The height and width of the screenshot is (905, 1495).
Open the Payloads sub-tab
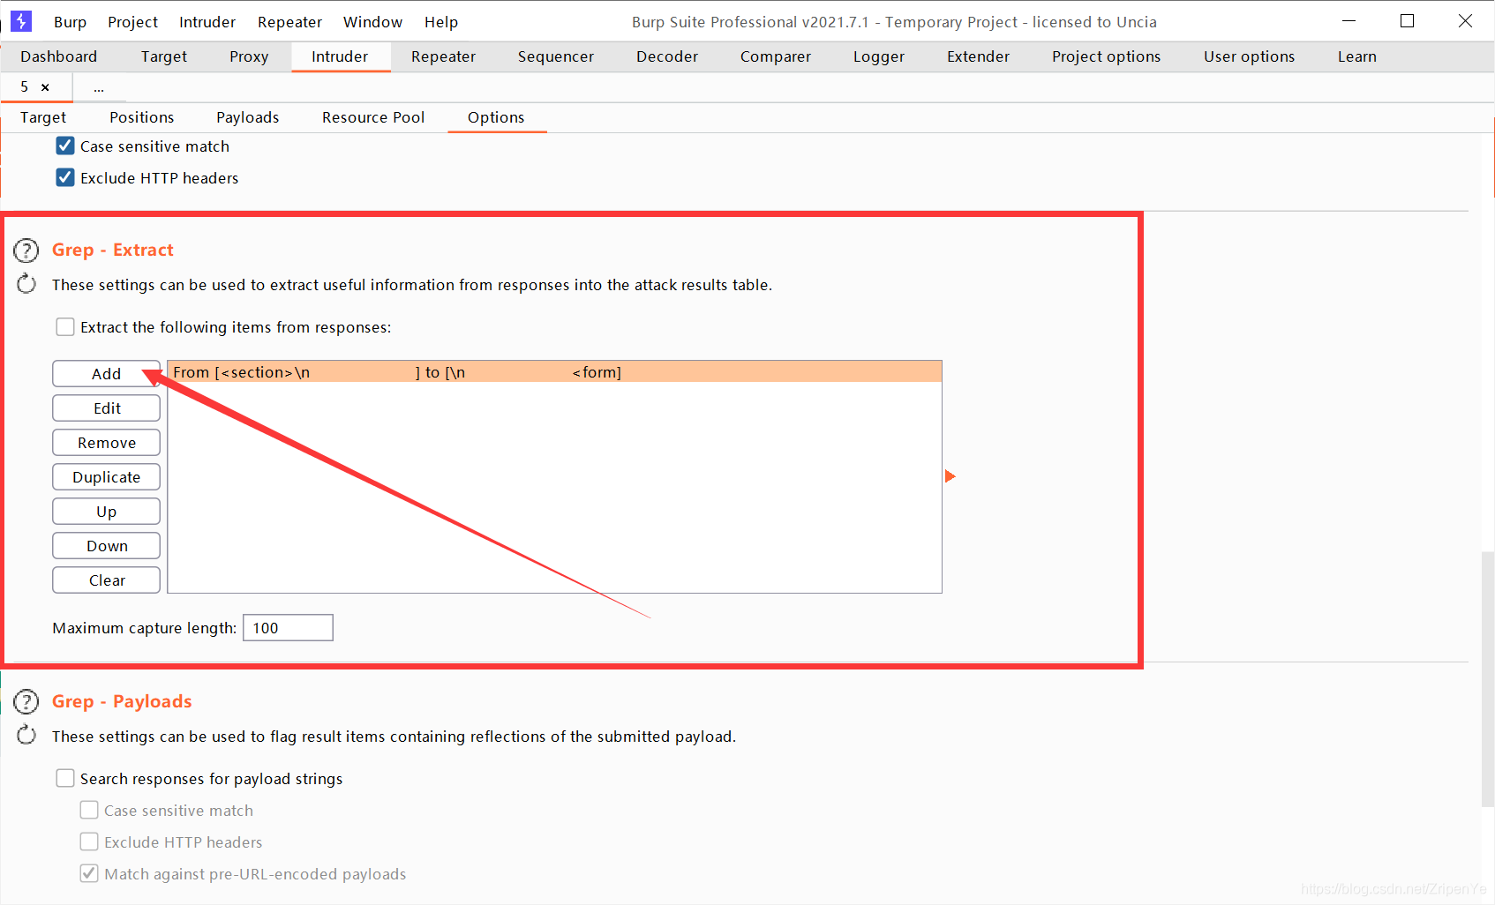click(x=248, y=117)
